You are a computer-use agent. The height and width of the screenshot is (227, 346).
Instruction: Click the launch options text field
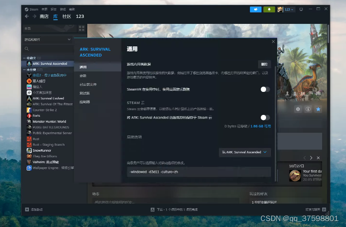[x=199, y=172]
